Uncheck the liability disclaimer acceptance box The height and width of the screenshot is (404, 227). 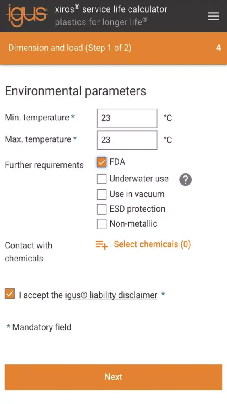(x=10, y=294)
